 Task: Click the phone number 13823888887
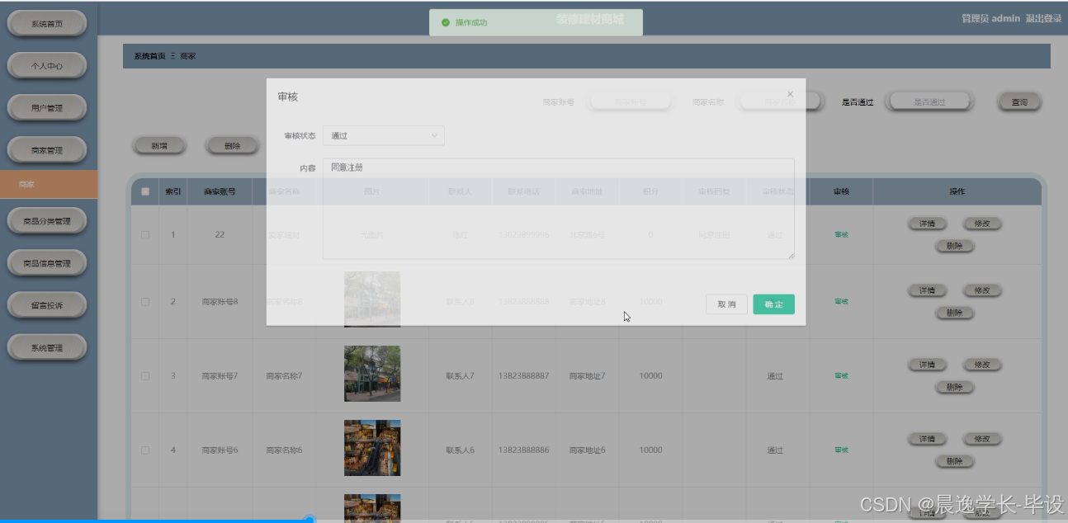pos(524,376)
